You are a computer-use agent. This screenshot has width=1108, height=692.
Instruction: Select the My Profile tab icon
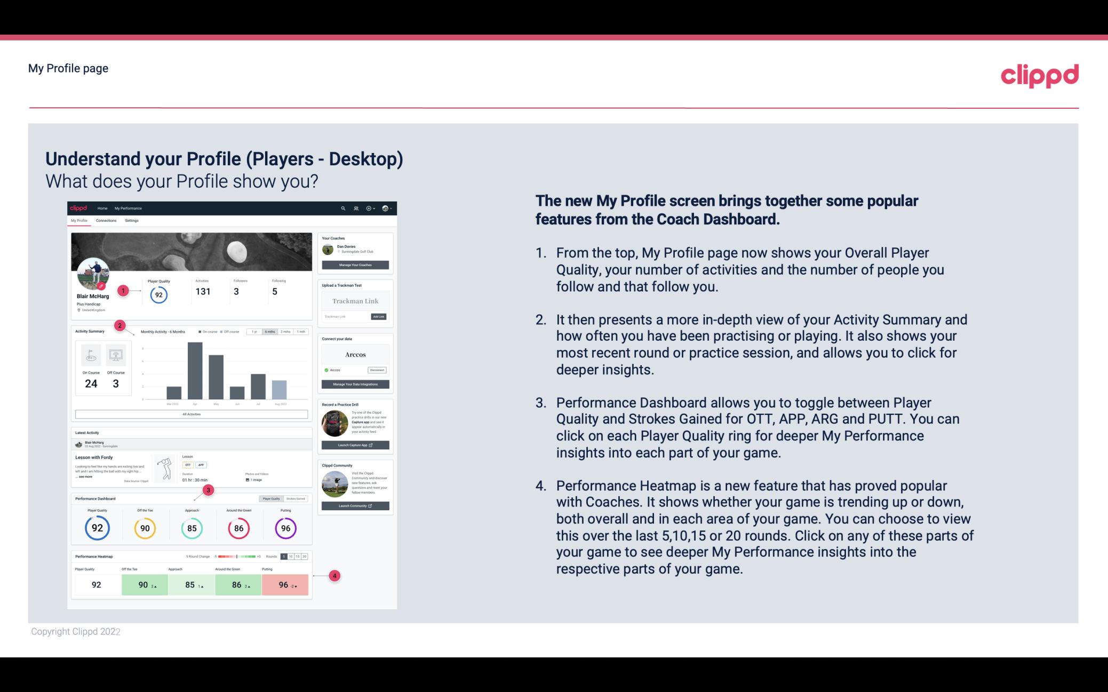click(x=80, y=221)
